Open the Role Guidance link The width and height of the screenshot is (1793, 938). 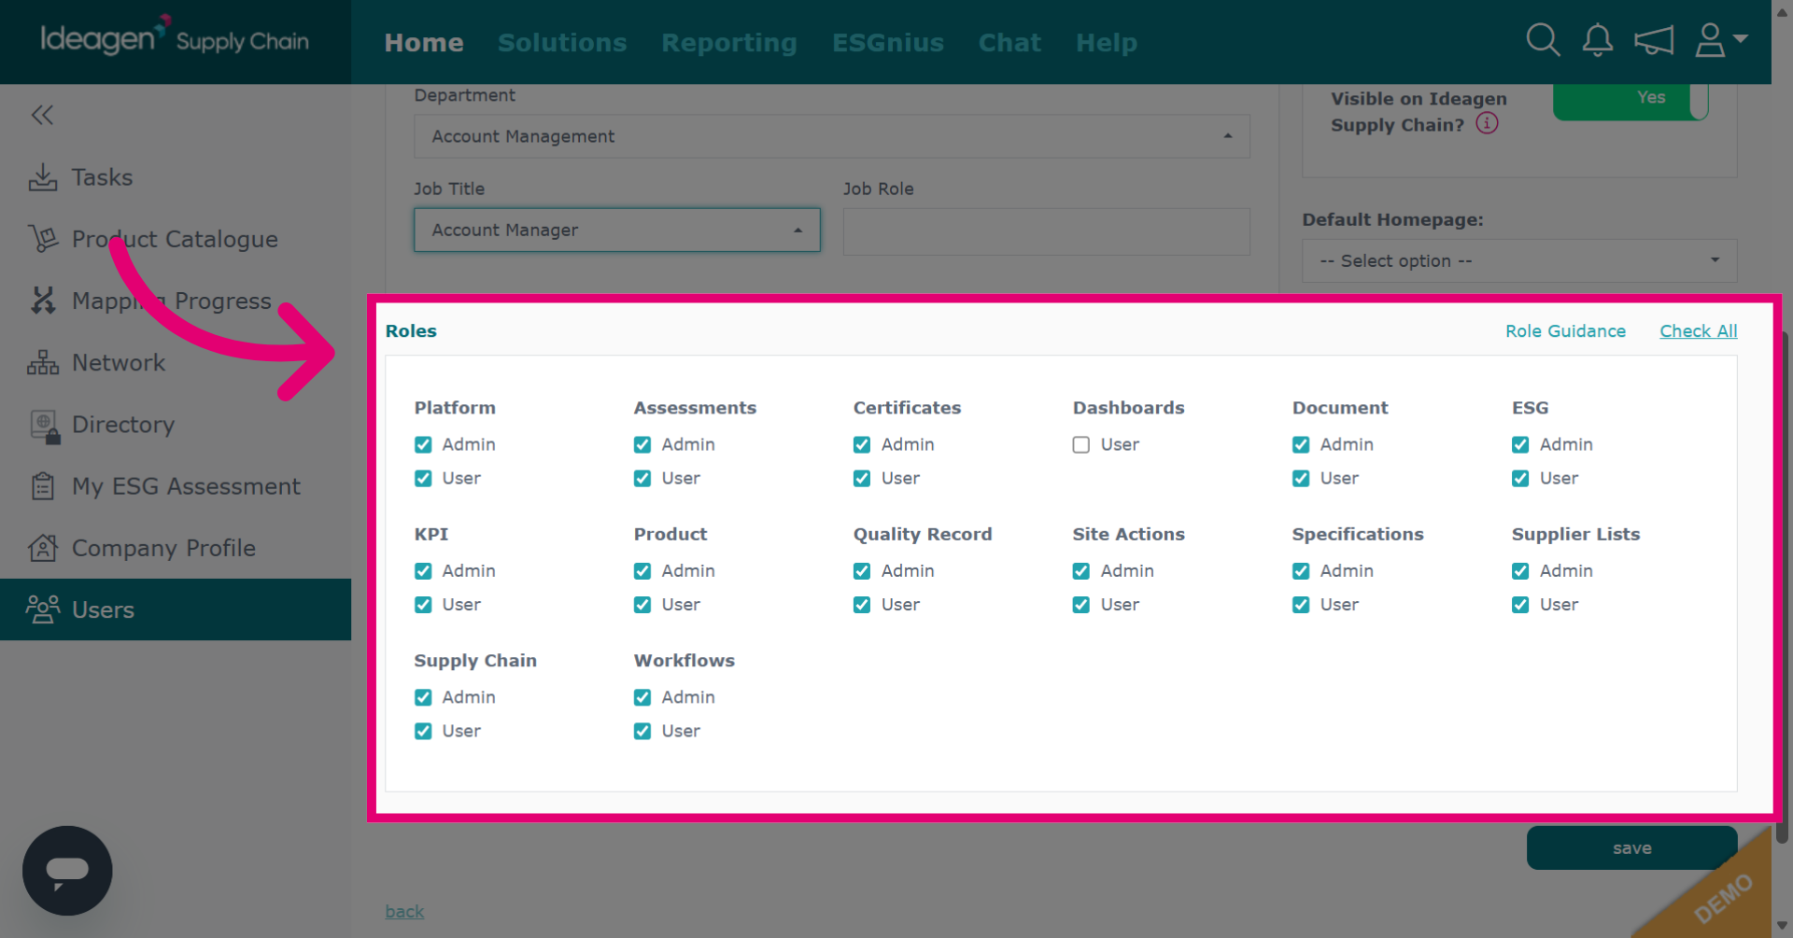(x=1565, y=331)
